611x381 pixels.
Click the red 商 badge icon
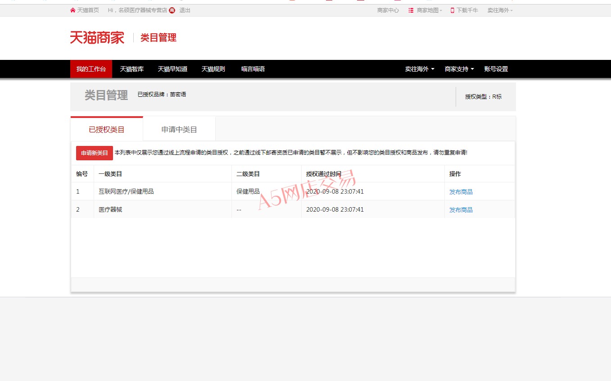pyautogui.click(x=172, y=10)
